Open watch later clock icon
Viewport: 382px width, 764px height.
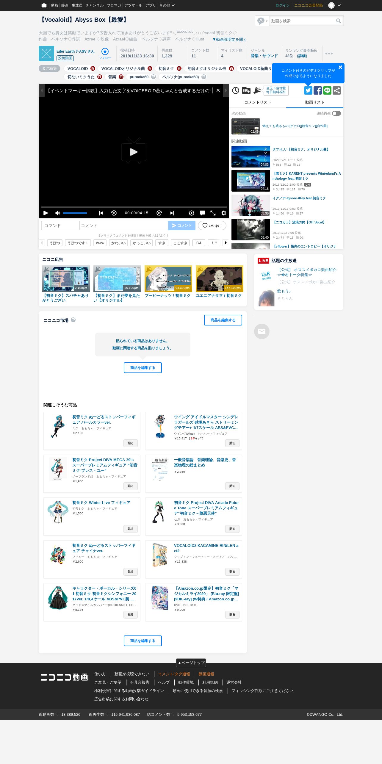point(236,90)
